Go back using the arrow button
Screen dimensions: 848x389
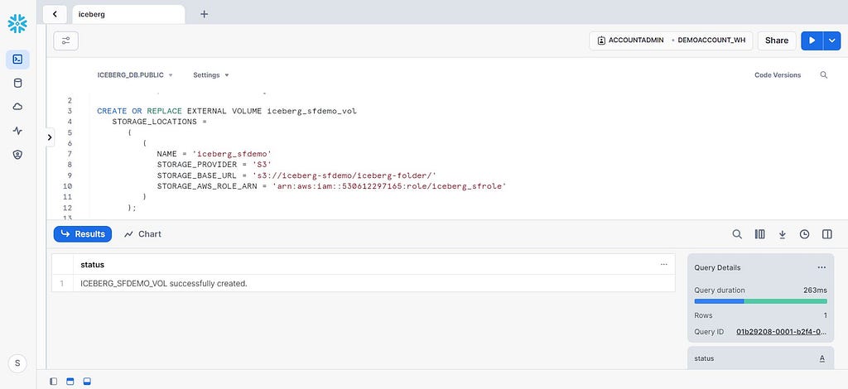pos(55,14)
